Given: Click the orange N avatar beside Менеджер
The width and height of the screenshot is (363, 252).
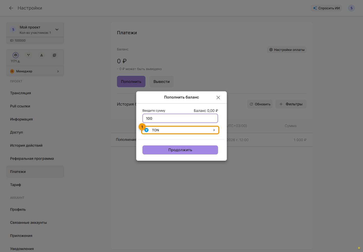Looking at the screenshot, I should pos(12,71).
